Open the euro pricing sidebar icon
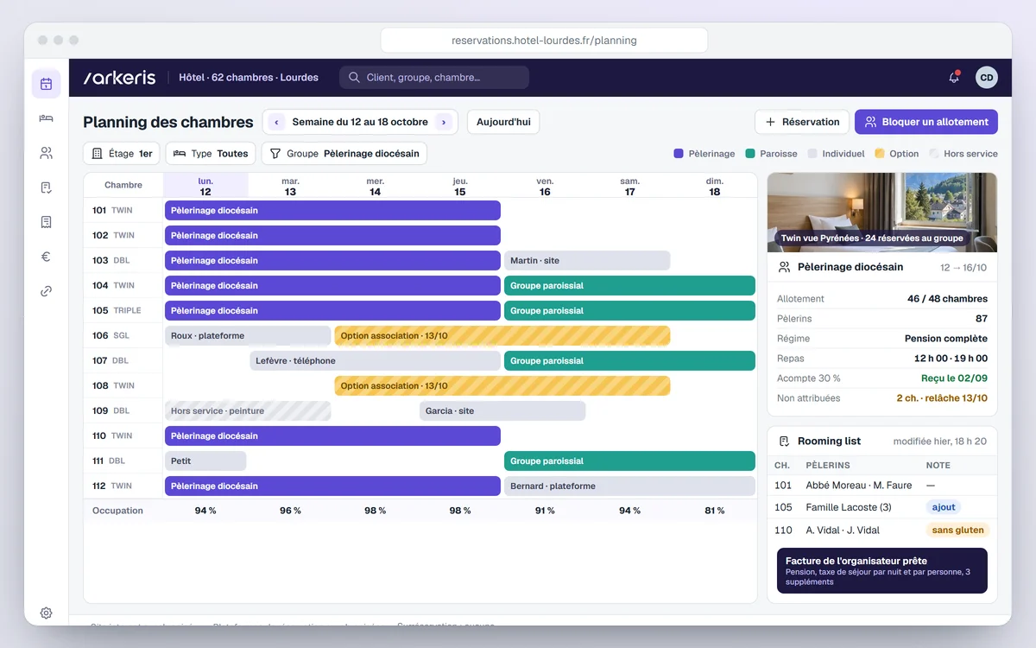 [46, 257]
